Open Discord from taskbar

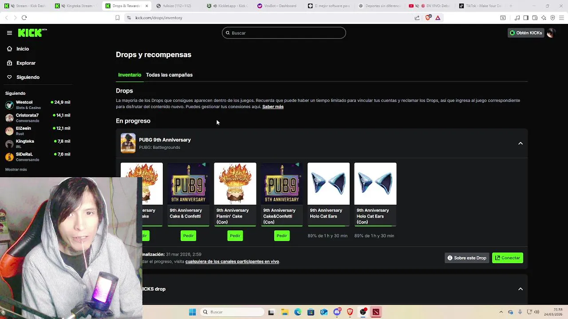[337, 312]
